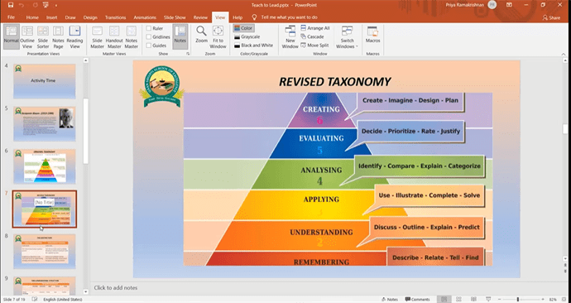This screenshot has width=571, height=303.
Task: Open the Slide Master view
Action: tap(97, 36)
